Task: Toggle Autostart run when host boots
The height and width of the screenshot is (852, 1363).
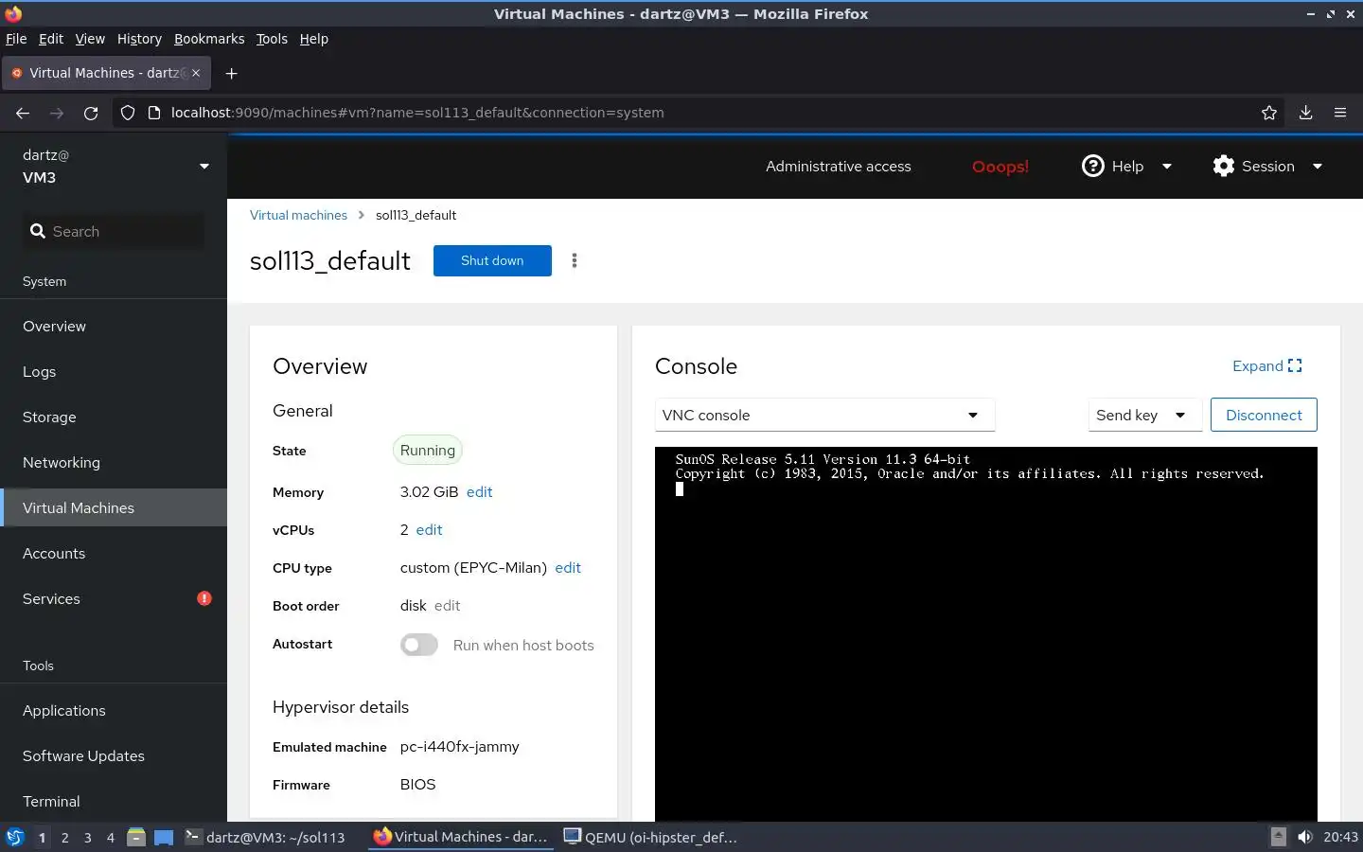Action: (x=419, y=645)
